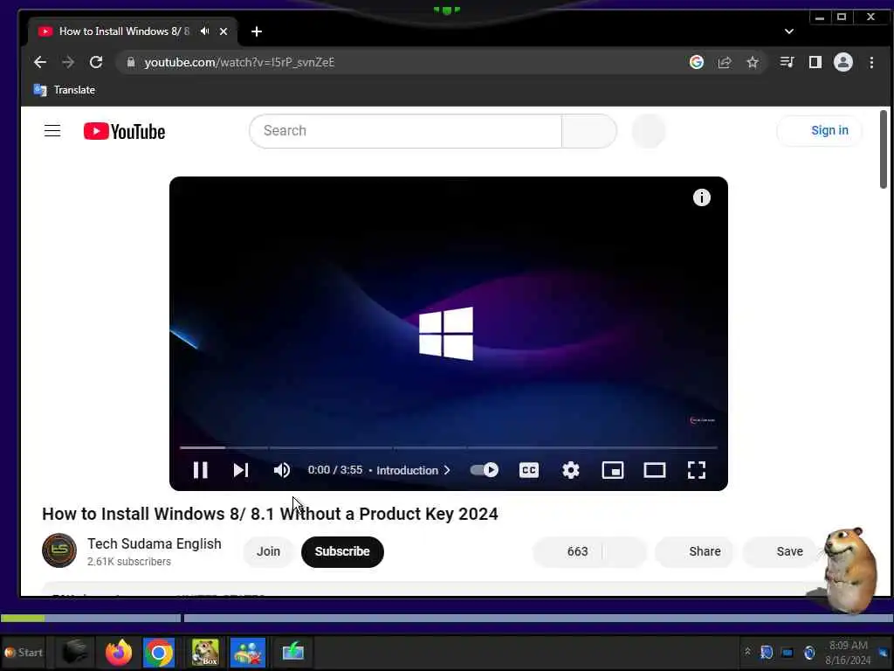Expand the Introduction chapter list
This screenshot has width=894, height=671.
point(413,470)
